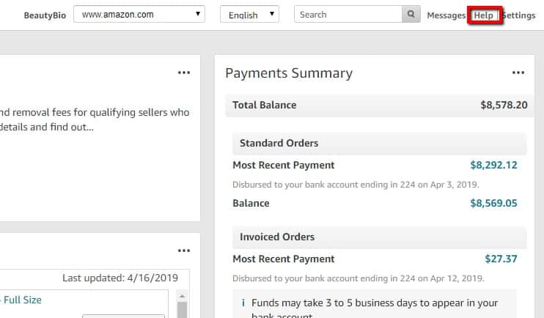Click text 'Disbursed to your bank account... Apr 3, 2019'

(x=356, y=185)
